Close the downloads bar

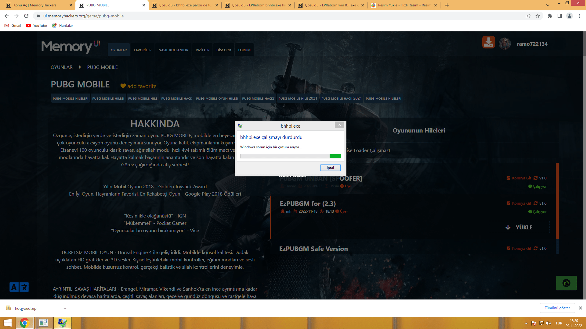coord(581,308)
